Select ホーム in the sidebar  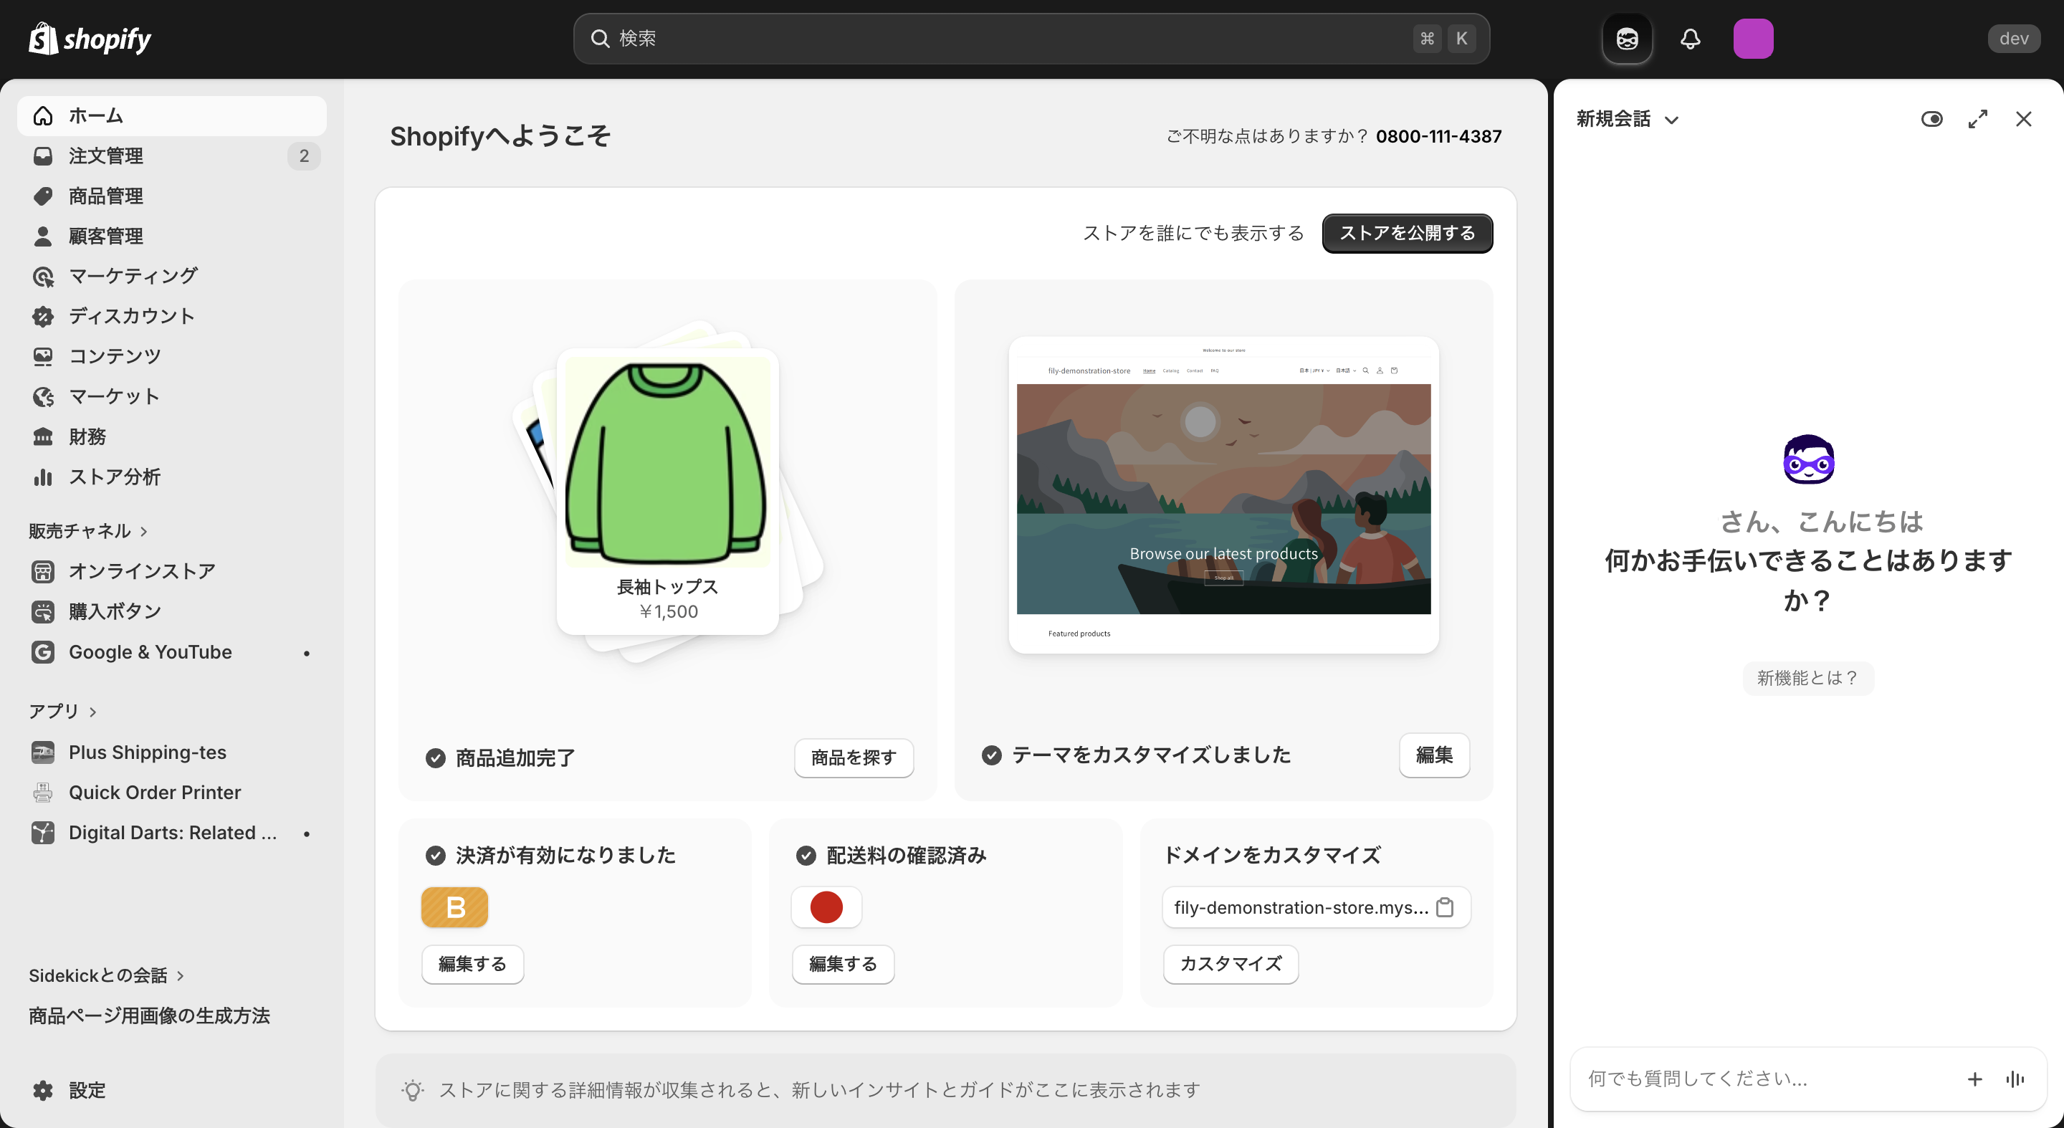click(95, 115)
